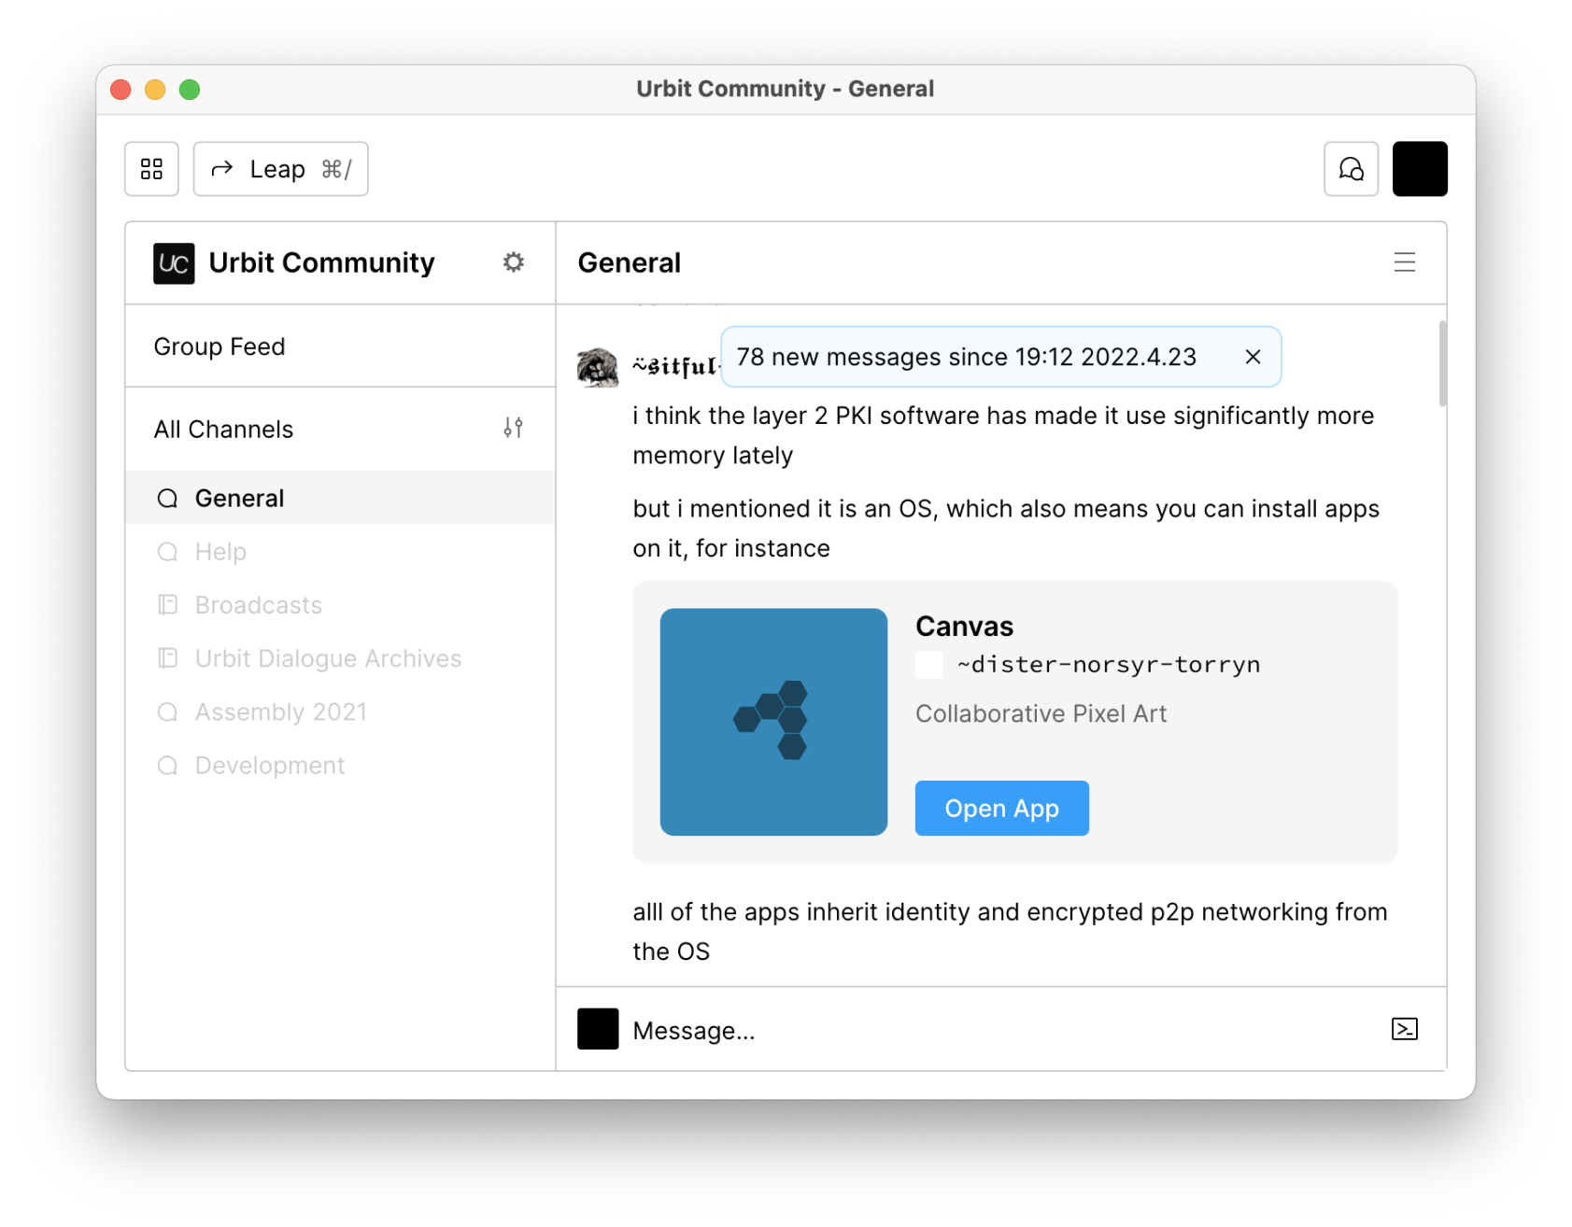This screenshot has height=1227, width=1572.
Task: Open the Broadcasts notebook
Action: [340, 604]
